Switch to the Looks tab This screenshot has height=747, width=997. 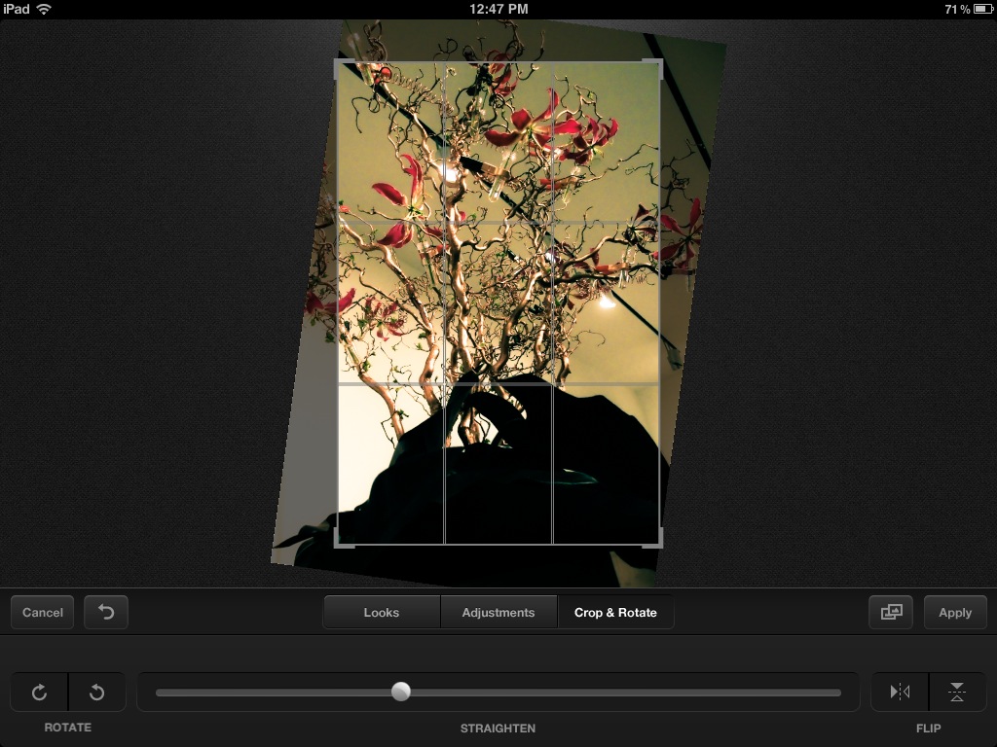(x=382, y=613)
